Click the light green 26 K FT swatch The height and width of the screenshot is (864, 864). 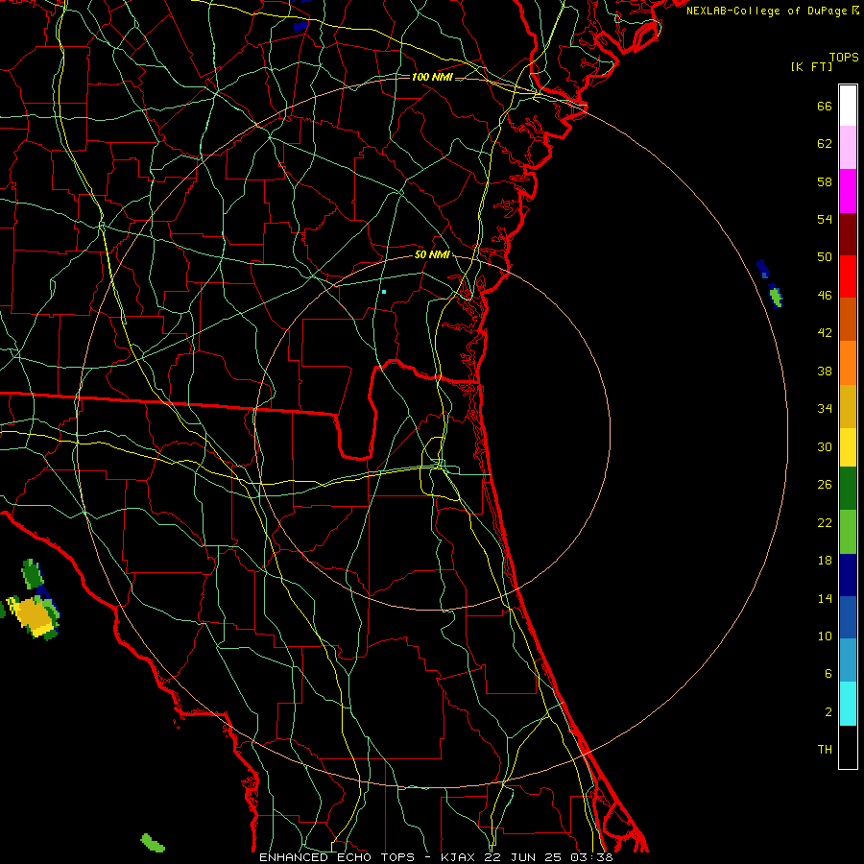tap(848, 532)
